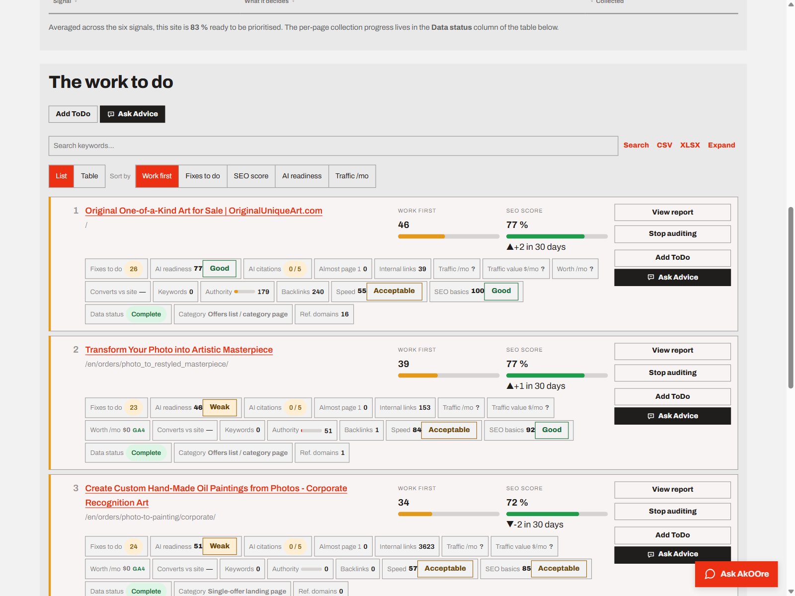Stop auditing the Corporate Recognition Art page
Viewport: 795px width, 596px height.
pos(672,511)
